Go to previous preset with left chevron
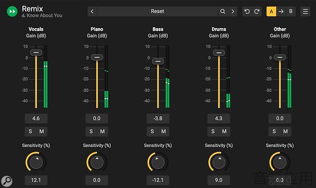This screenshot has width=316, height=188. coord(92,11)
